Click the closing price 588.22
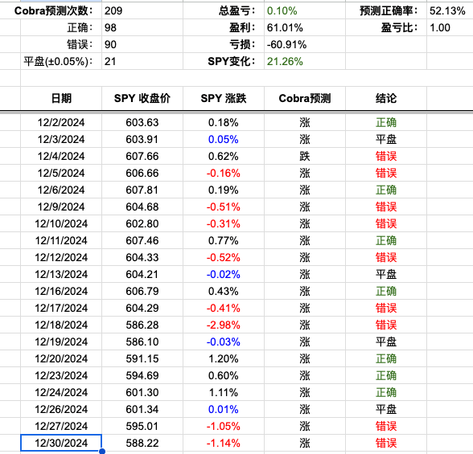The height and width of the screenshot is (454, 473). point(142,443)
